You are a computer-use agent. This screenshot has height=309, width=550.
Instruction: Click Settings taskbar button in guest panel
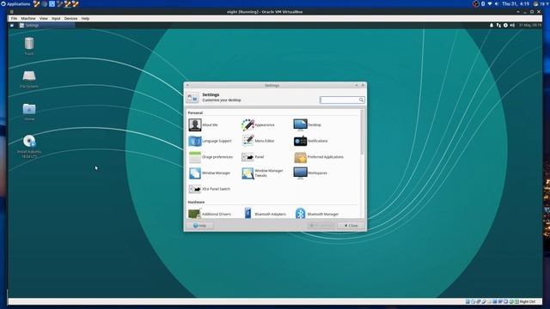point(46,25)
